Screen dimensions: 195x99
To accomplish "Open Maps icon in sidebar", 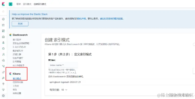I will coord(3,43).
